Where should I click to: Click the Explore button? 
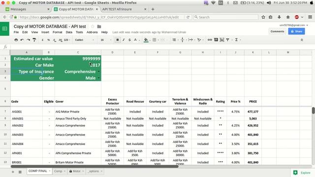303,173
